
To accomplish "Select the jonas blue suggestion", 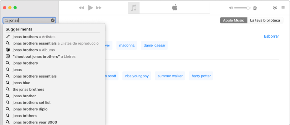I will pyautogui.click(x=21, y=83).
